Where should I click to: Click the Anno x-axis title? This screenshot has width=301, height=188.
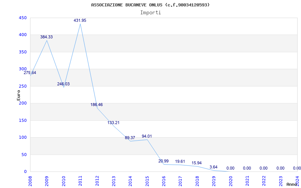tap(292, 184)
